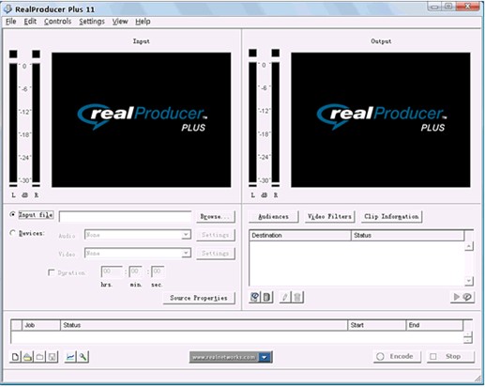Open the Settings menu

[x=92, y=22]
